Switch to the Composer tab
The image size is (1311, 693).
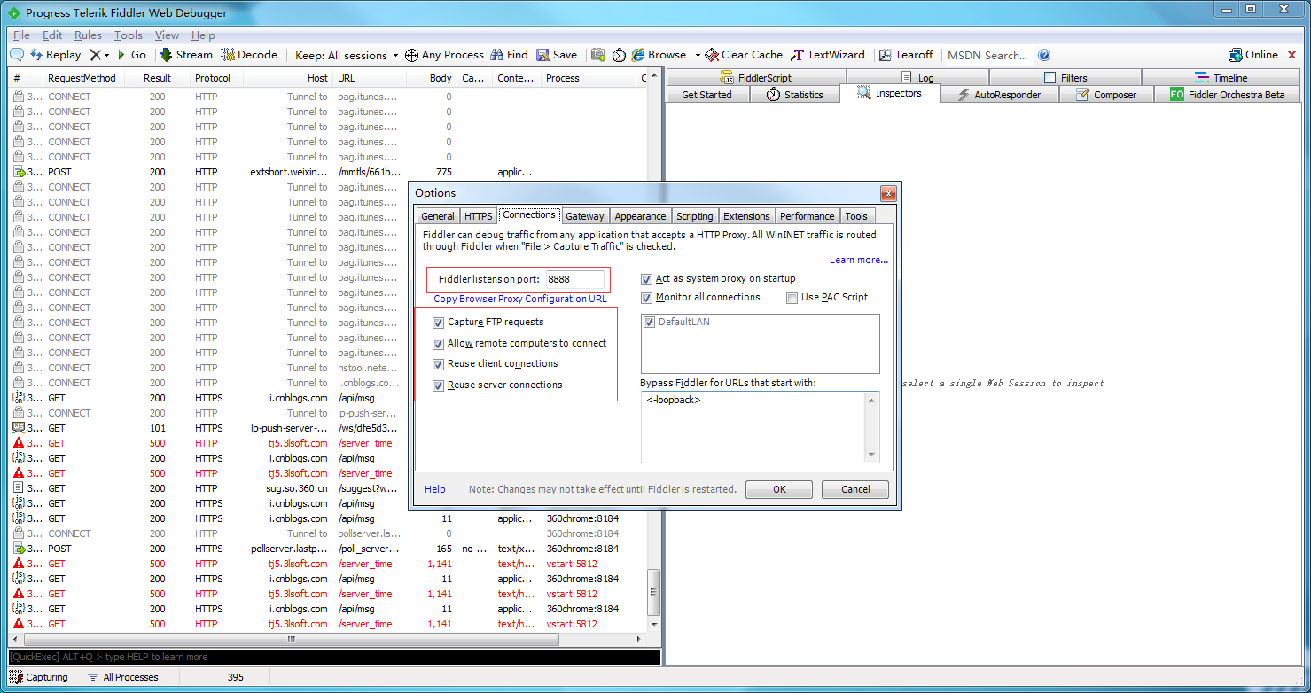pos(1106,95)
